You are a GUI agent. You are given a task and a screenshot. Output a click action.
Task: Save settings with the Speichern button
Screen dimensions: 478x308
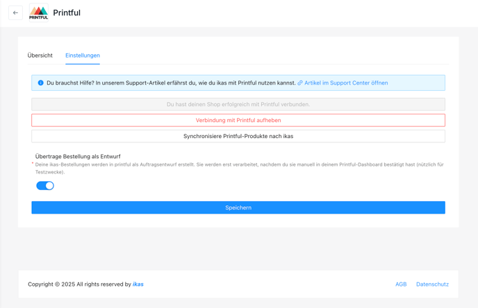click(238, 207)
